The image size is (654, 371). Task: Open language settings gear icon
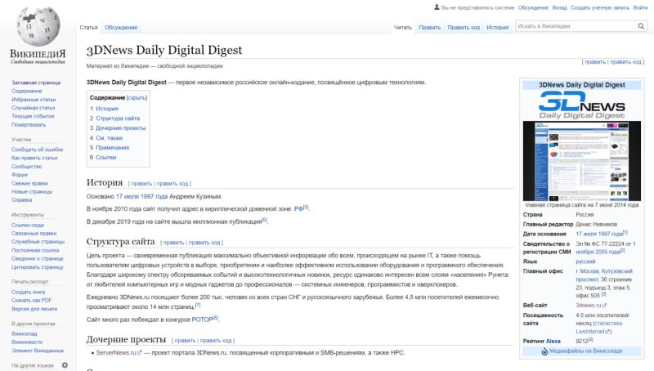65,365
